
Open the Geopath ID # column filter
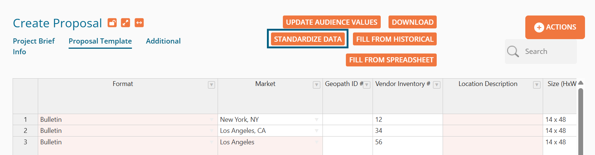(x=367, y=85)
